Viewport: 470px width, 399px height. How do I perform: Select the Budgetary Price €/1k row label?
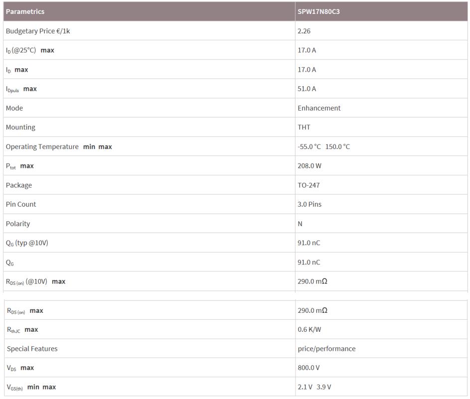pos(38,31)
